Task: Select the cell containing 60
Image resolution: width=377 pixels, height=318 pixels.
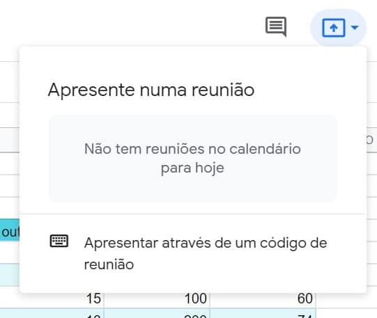Action: [263, 299]
